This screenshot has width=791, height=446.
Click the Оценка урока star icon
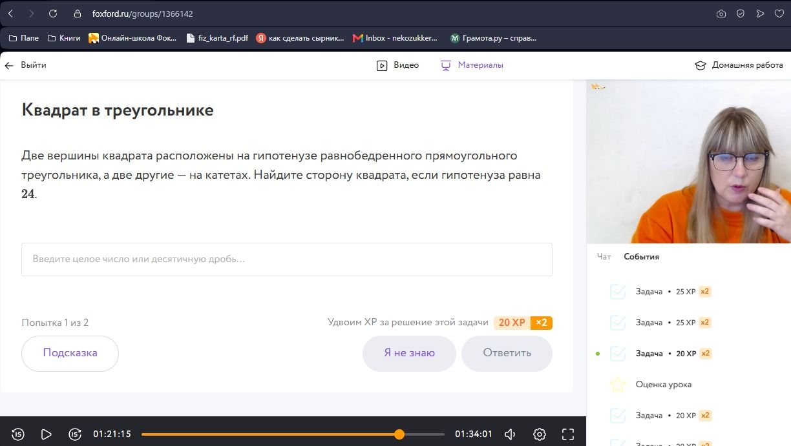[x=618, y=385]
